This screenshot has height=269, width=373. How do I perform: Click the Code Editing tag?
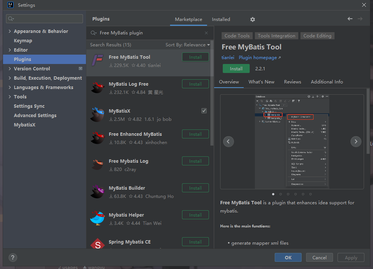click(317, 36)
